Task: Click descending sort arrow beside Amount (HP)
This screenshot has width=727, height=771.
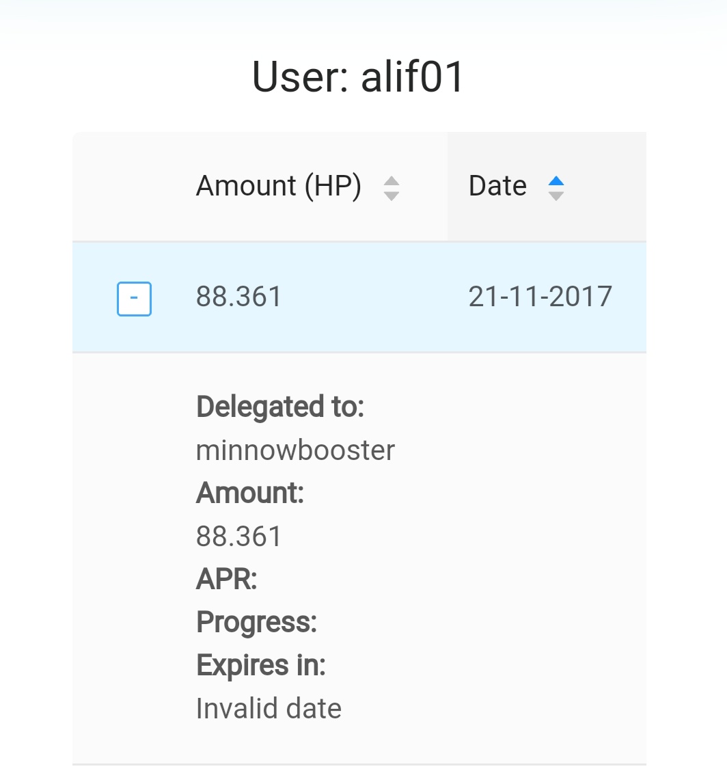Action: click(391, 196)
